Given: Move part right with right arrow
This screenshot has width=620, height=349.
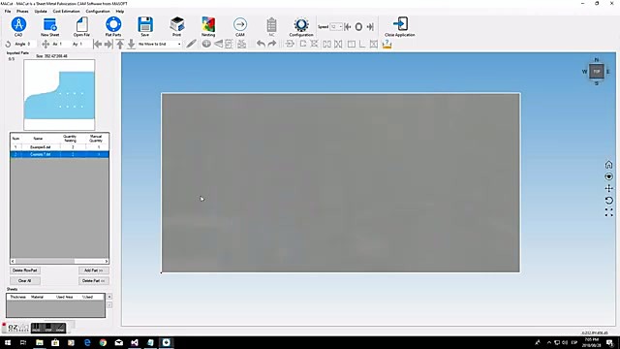Looking at the screenshot, I should [108, 44].
